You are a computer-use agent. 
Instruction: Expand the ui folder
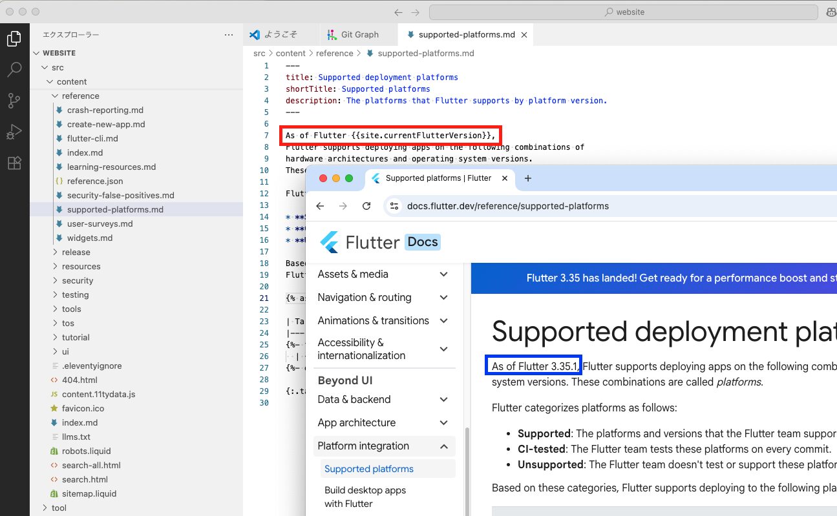click(x=136, y=351)
